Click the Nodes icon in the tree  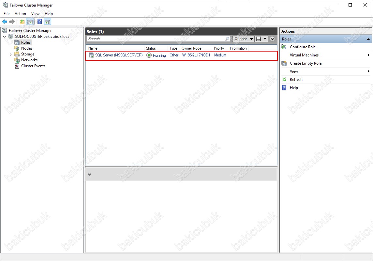17,48
